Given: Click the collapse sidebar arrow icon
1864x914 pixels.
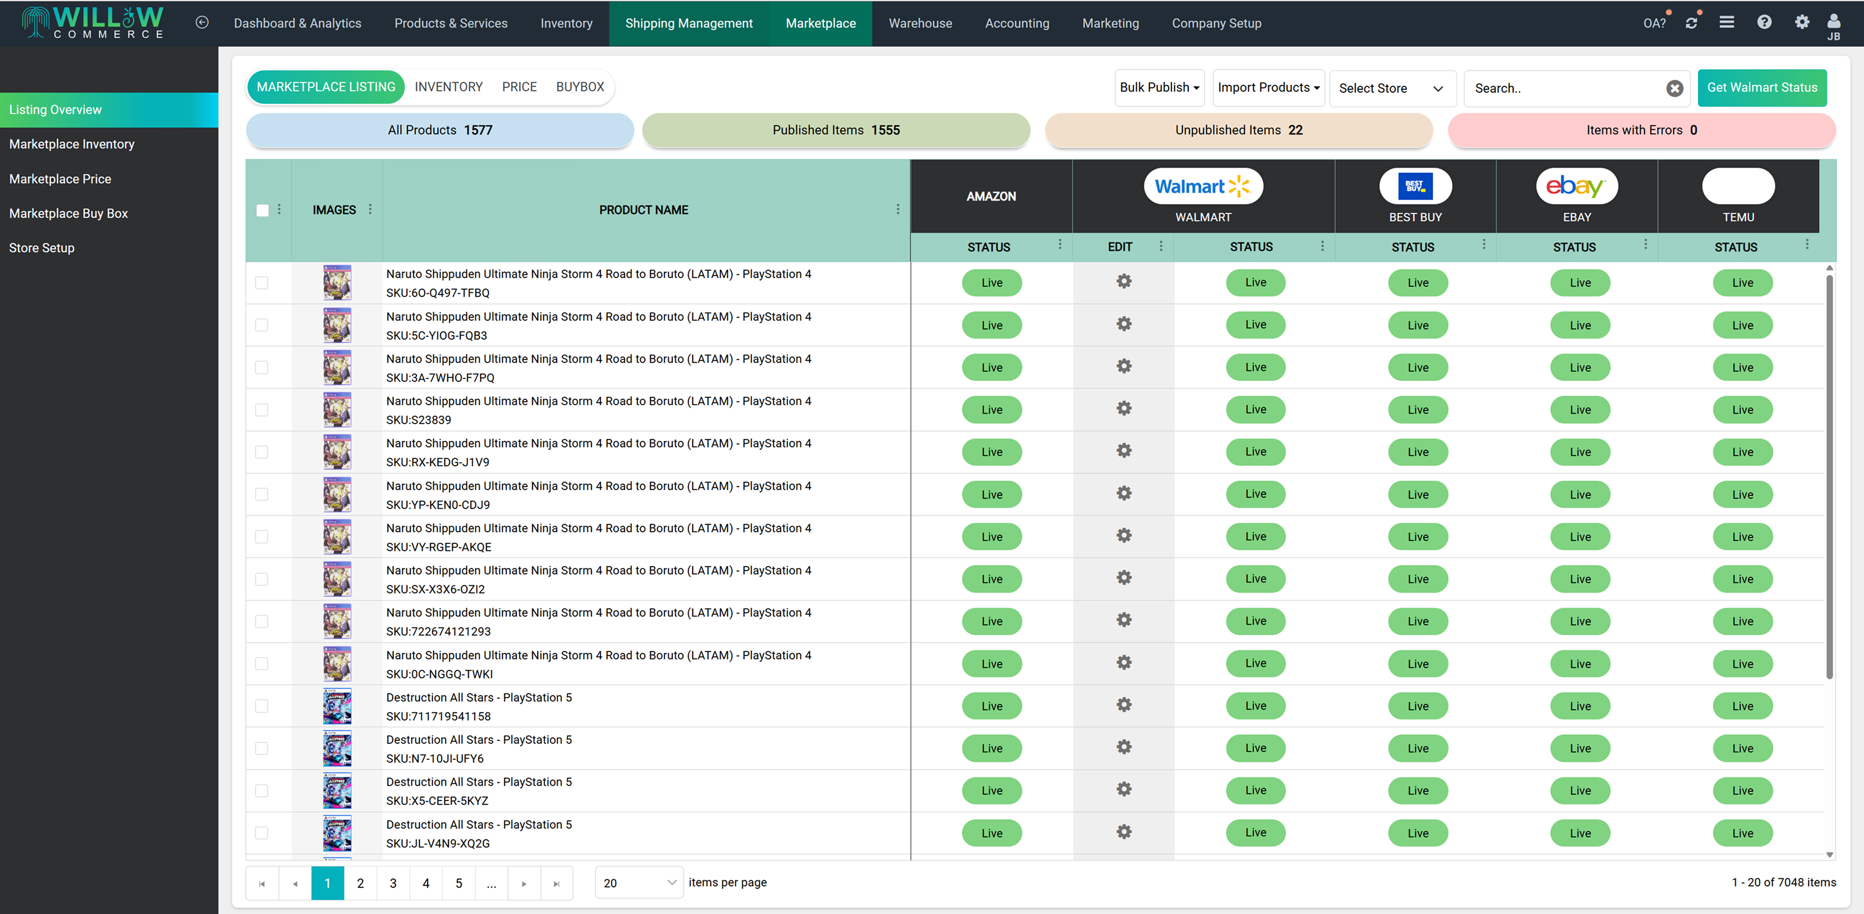Looking at the screenshot, I should tap(202, 22).
